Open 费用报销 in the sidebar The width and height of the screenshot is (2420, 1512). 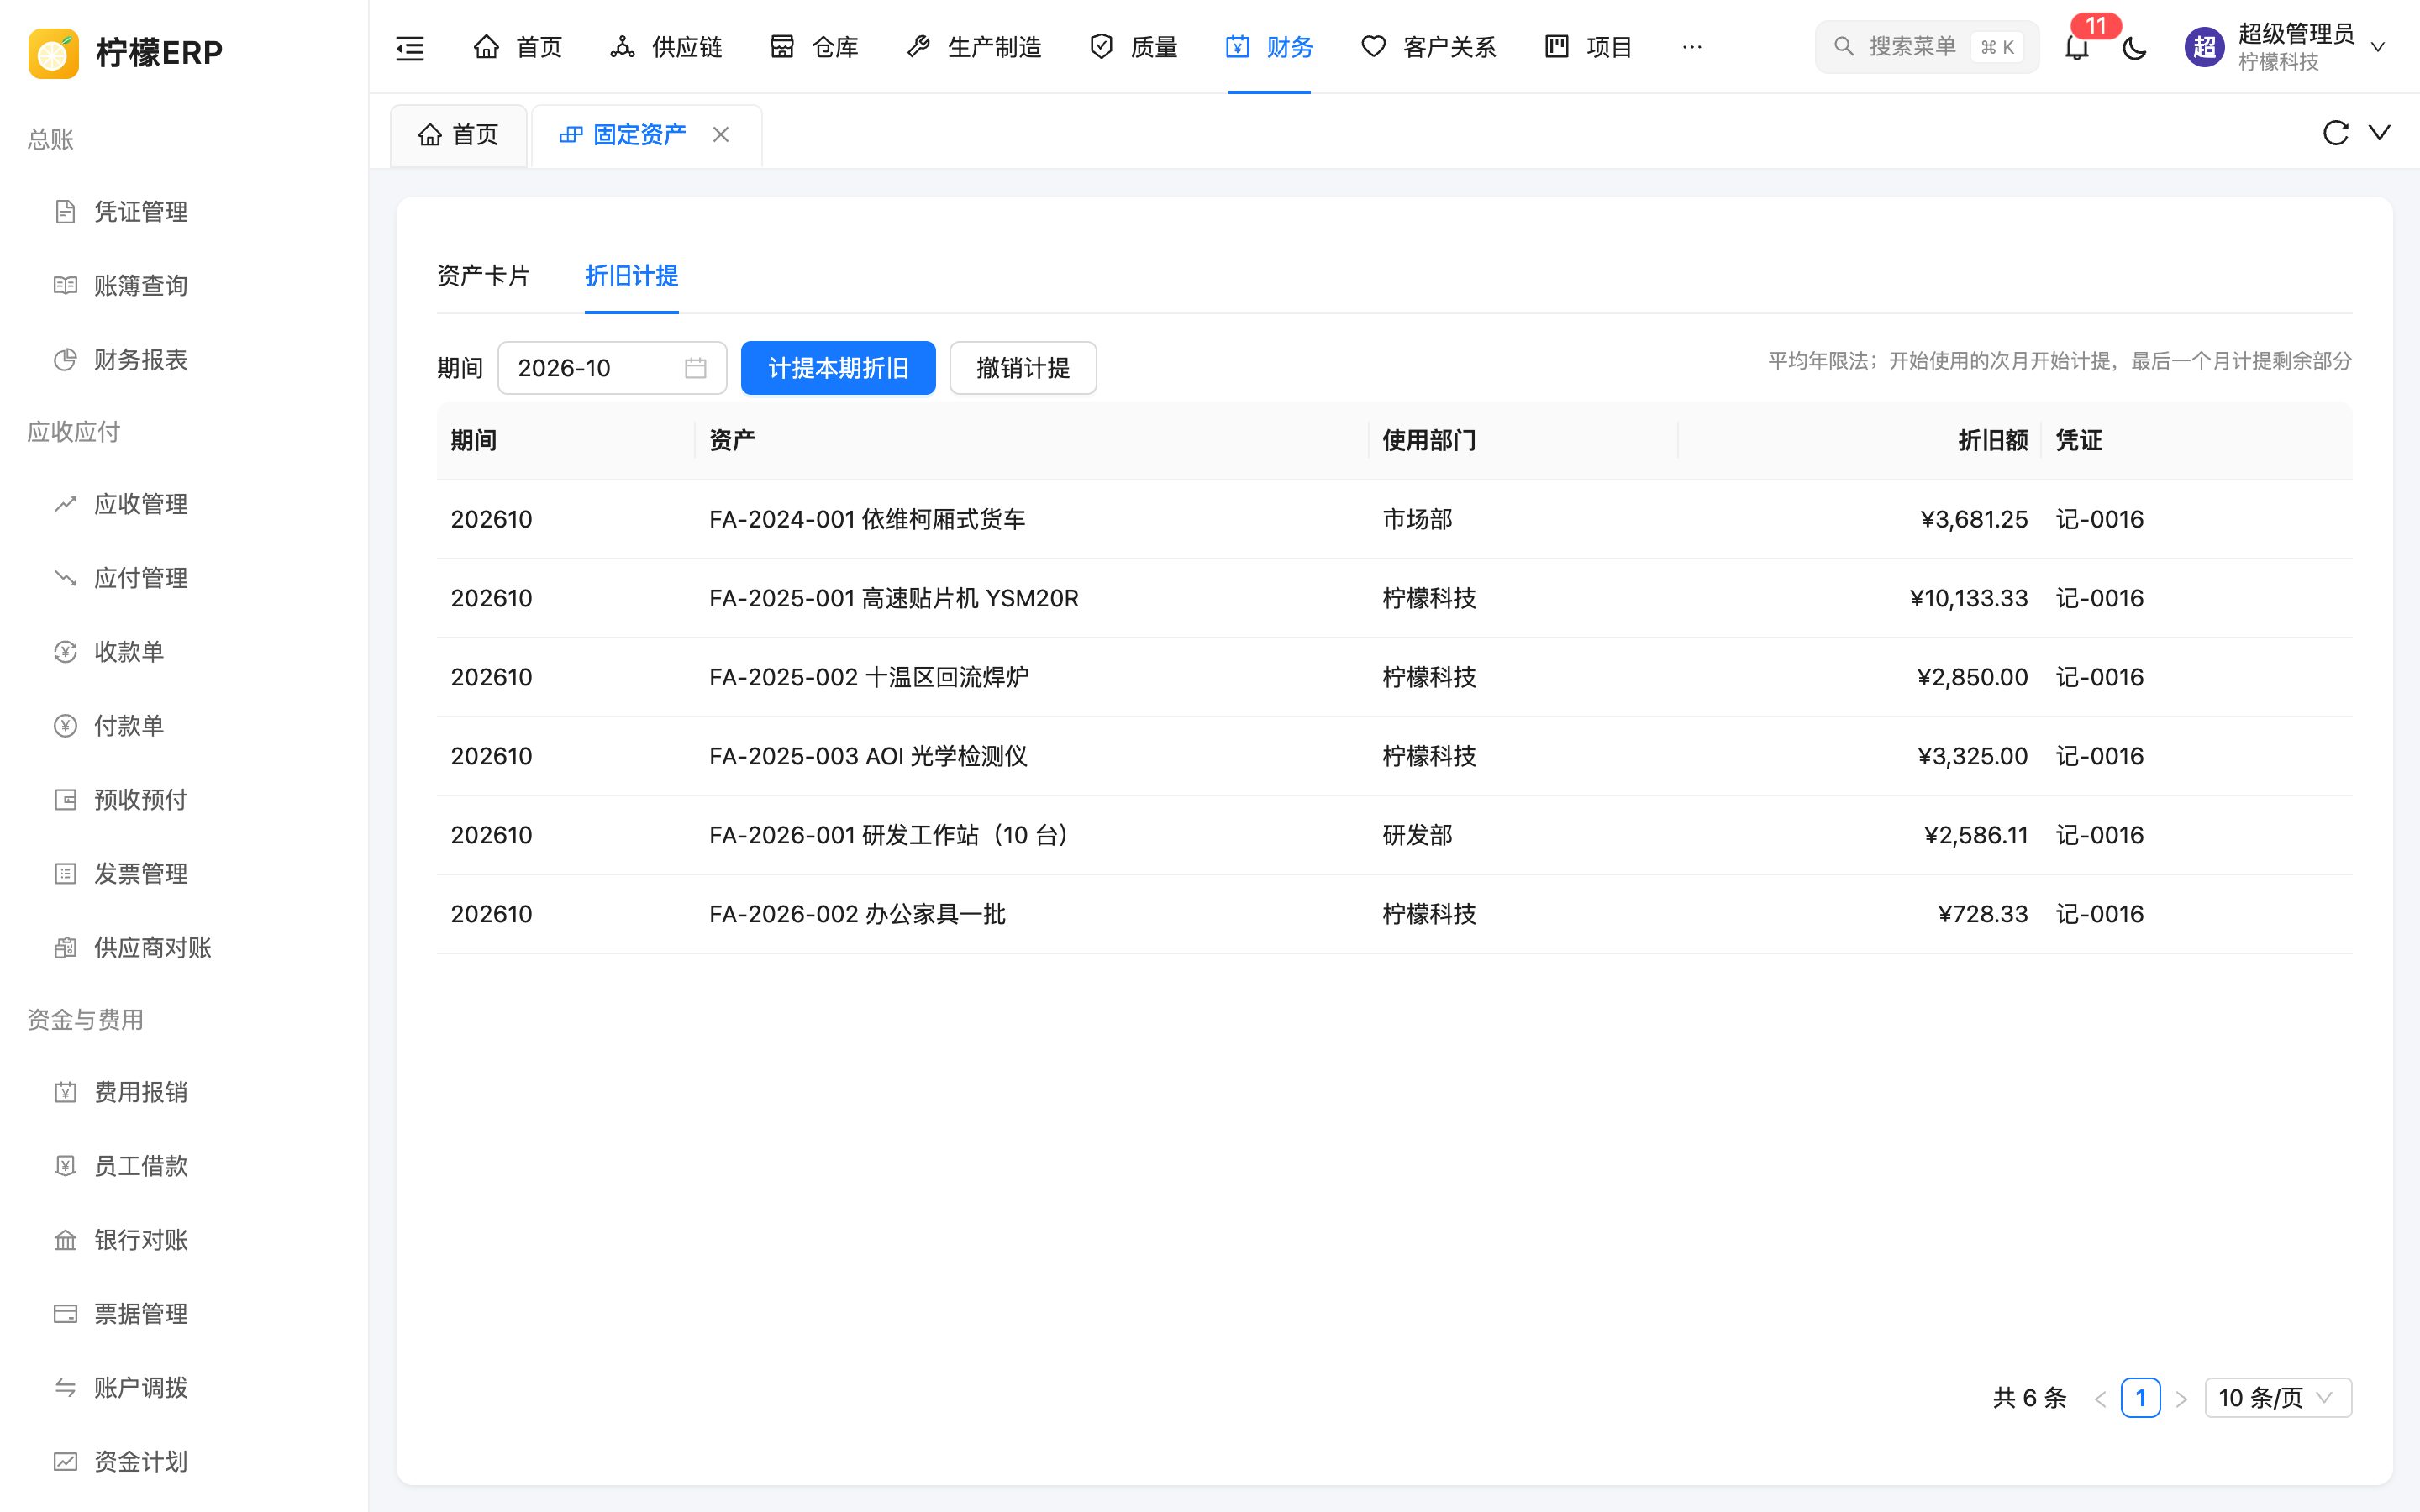pyautogui.click(x=141, y=1092)
